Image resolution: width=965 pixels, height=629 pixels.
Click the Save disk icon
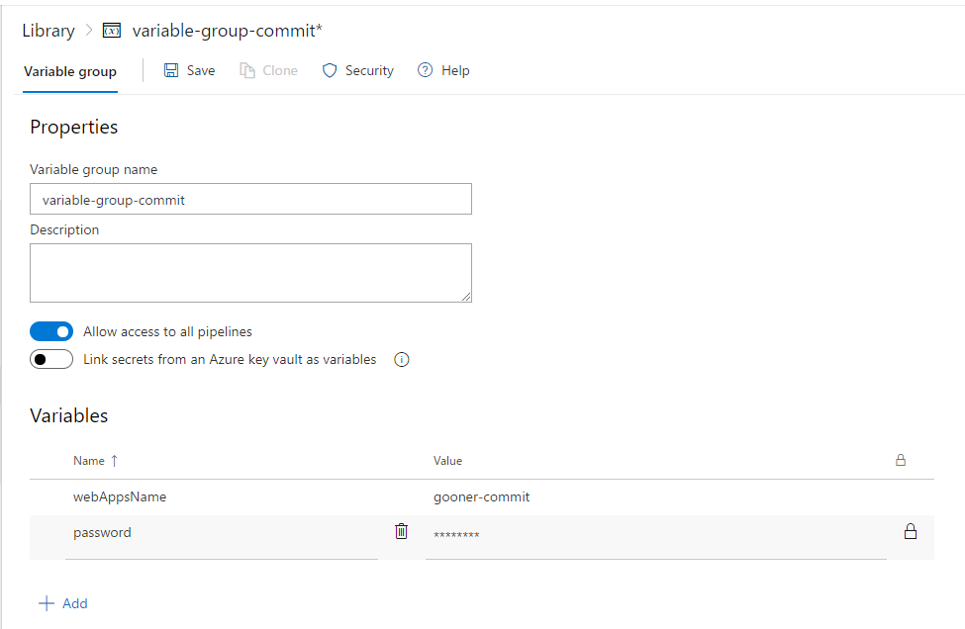[x=171, y=70]
